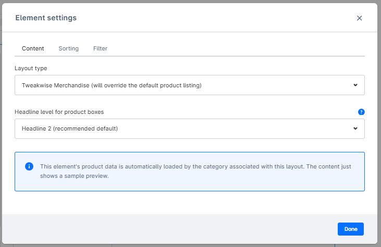Switch to the Filter tab
The height and width of the screenshot is (247, 381).
(x=100, y=48)
